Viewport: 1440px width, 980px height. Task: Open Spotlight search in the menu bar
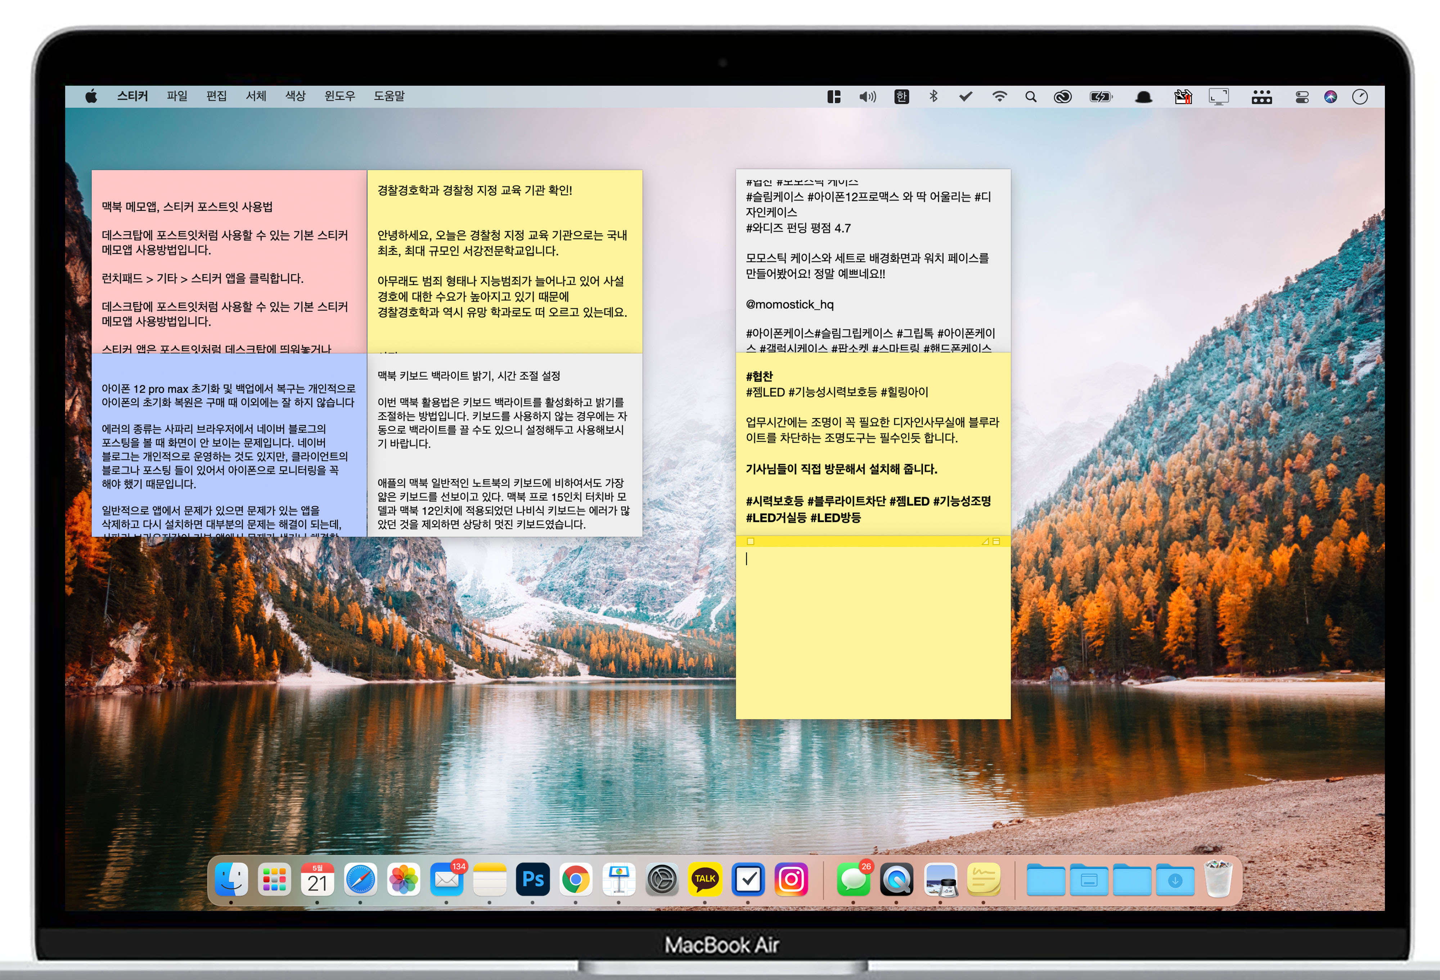pos(1031,97)
